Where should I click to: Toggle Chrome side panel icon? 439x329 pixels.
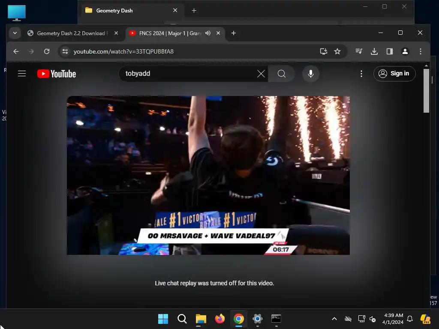click(x=389, y=51)
